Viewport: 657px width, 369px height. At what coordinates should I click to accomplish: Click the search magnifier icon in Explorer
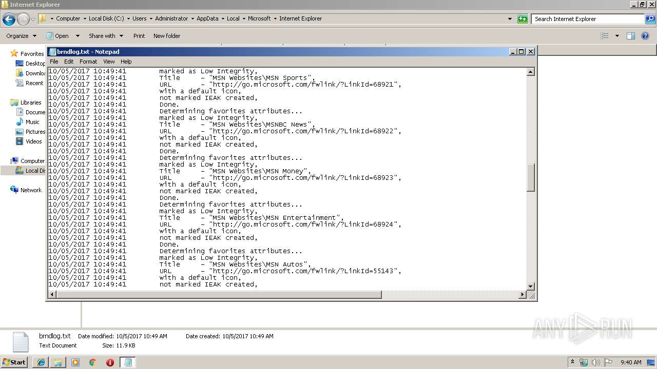pyautogui.click(x=650, y=19)
